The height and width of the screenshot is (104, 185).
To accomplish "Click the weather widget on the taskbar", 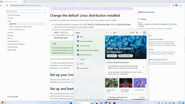I will pyautogui.click(x=3, y=103).
